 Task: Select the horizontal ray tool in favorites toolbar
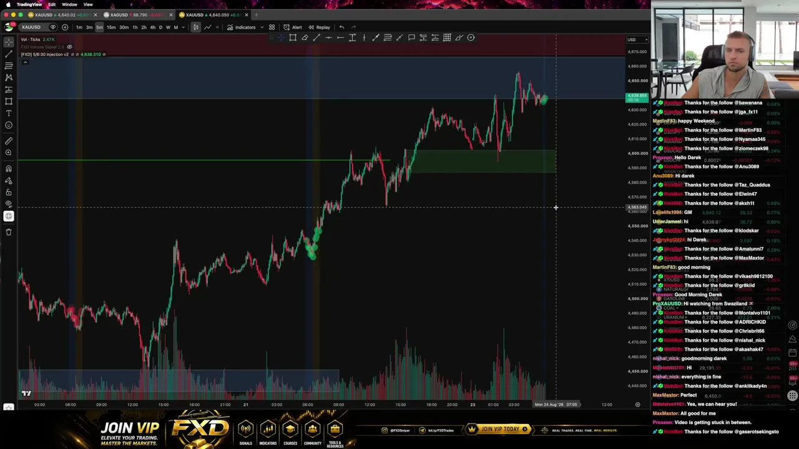click(x=340, y=38)
